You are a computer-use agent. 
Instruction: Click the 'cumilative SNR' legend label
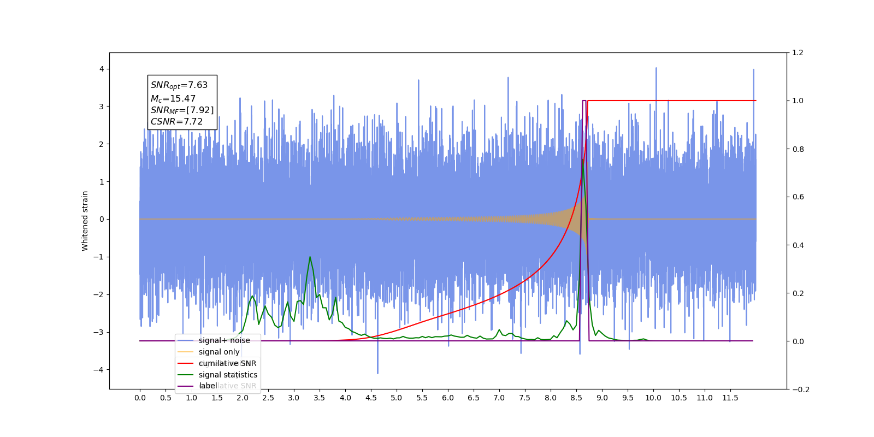click(x=227, y=363)
